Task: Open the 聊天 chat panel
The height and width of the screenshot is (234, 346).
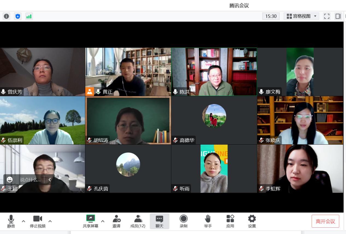Action: coord(159,221)
